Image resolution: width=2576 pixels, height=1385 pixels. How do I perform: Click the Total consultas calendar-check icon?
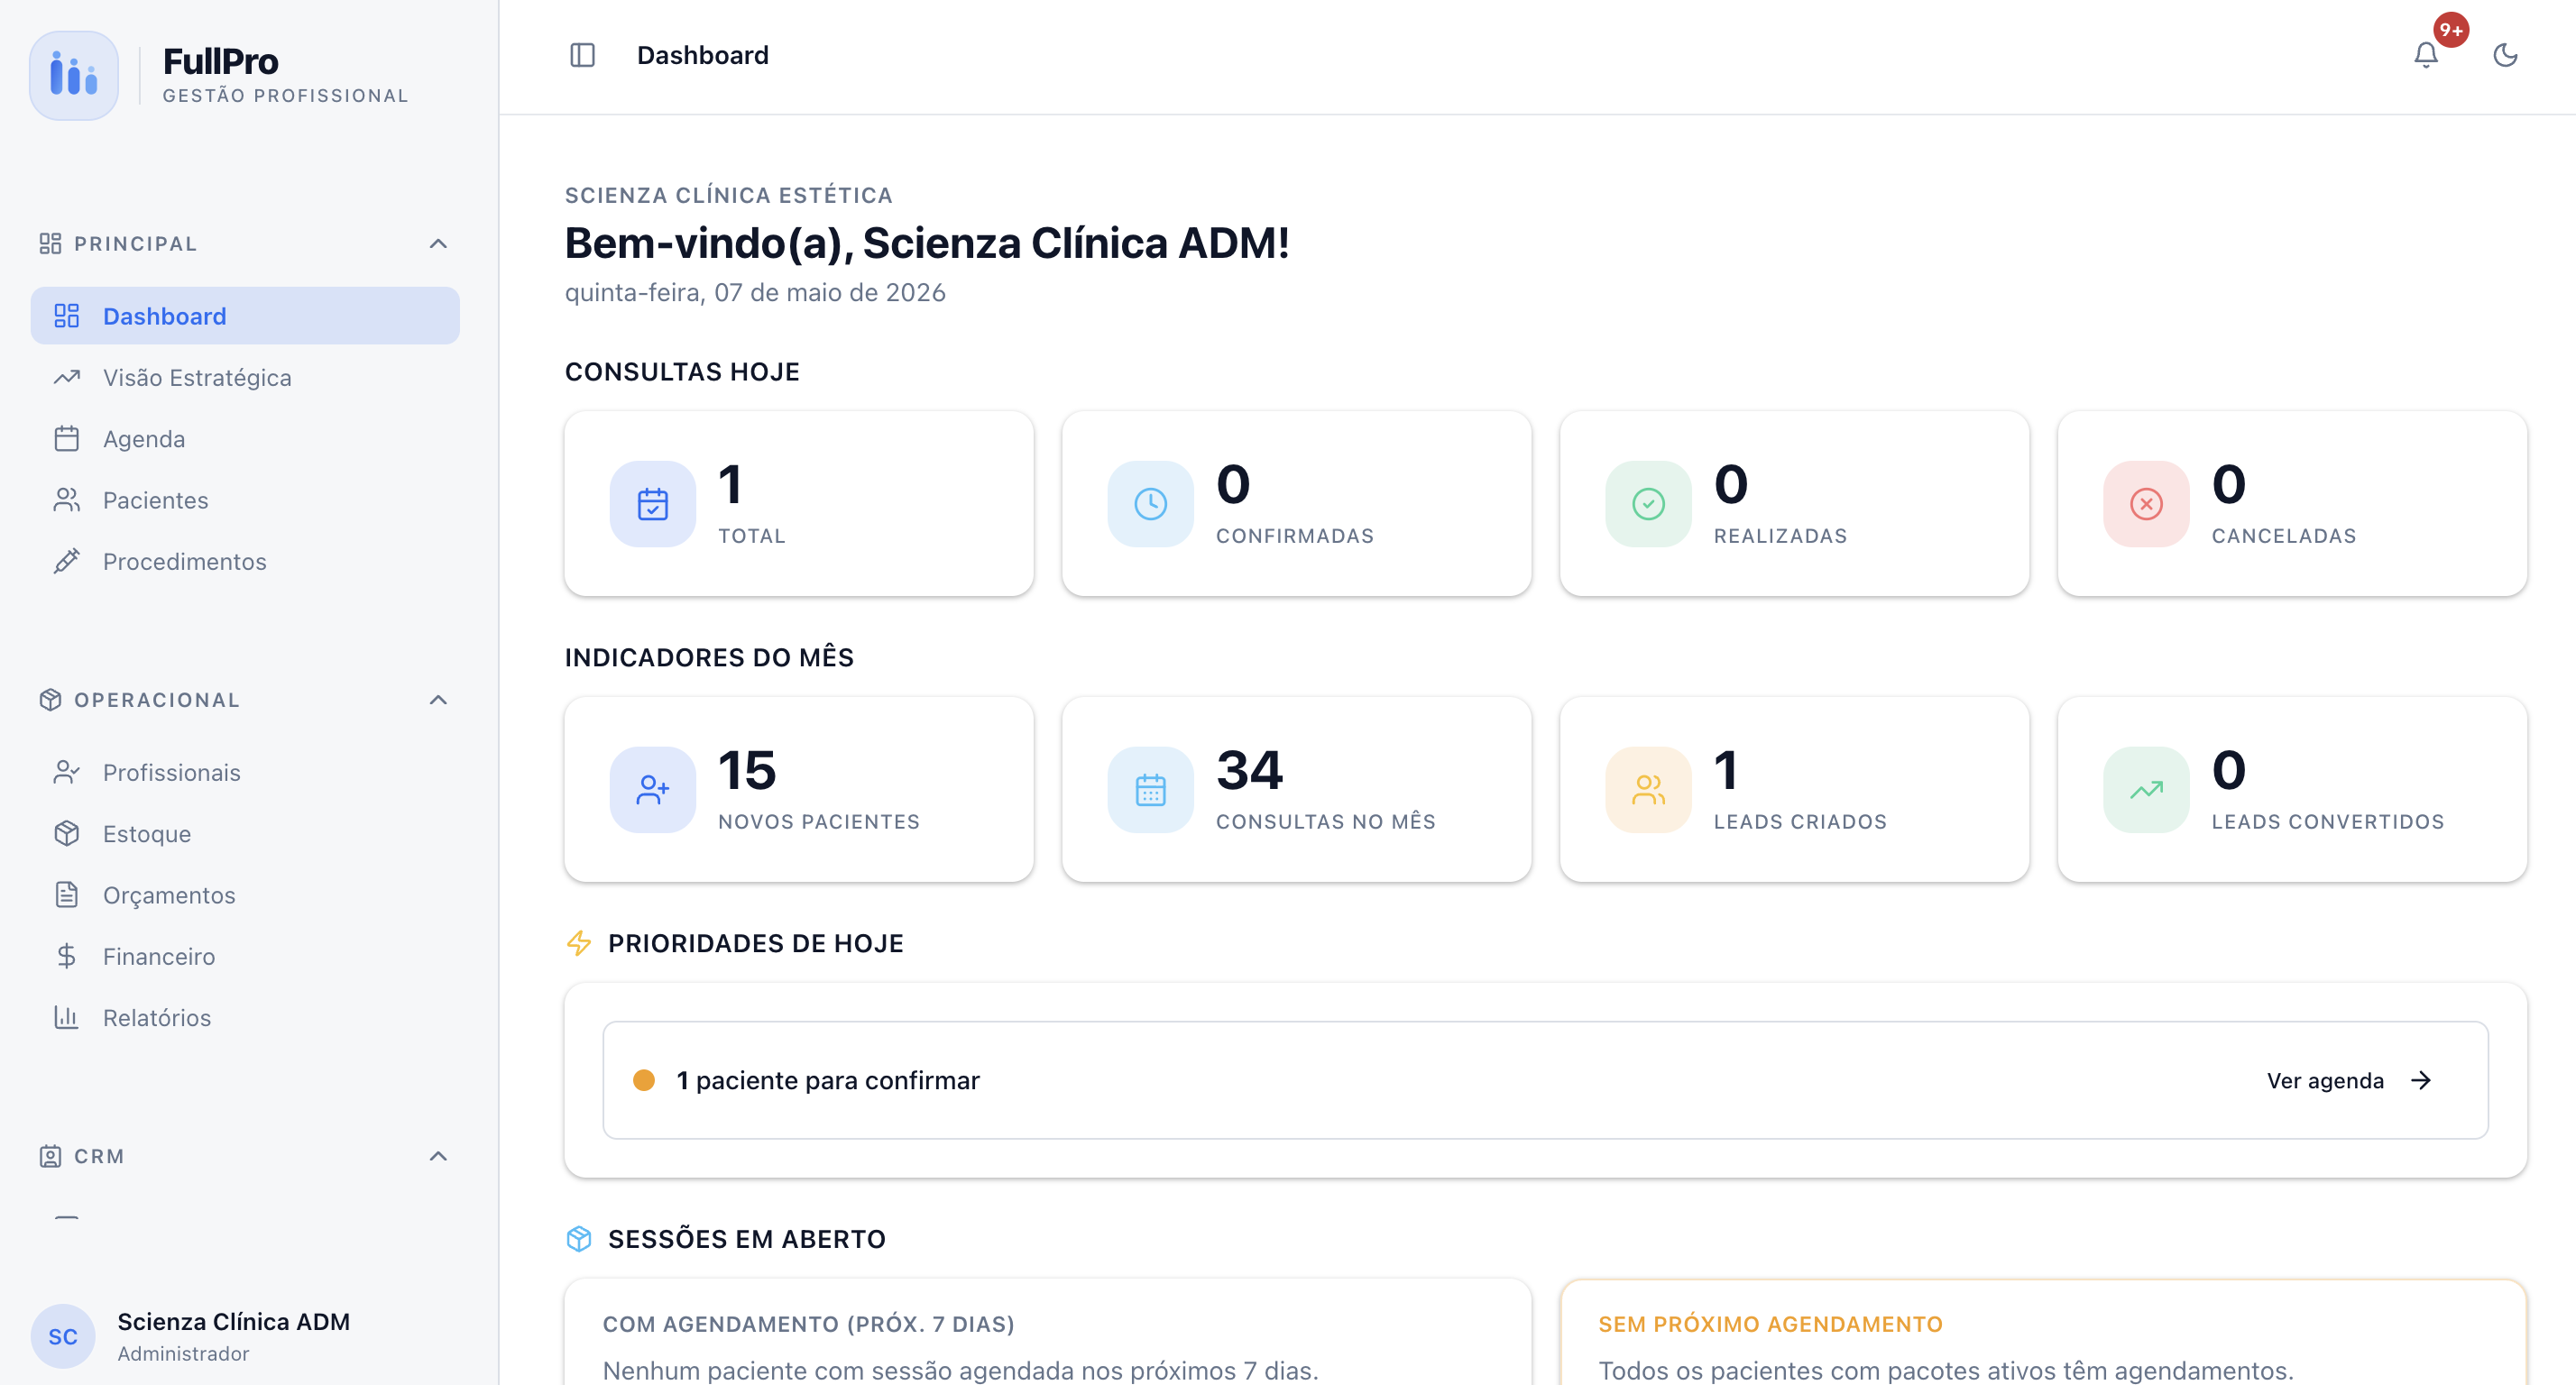click(x=653, y=504)
